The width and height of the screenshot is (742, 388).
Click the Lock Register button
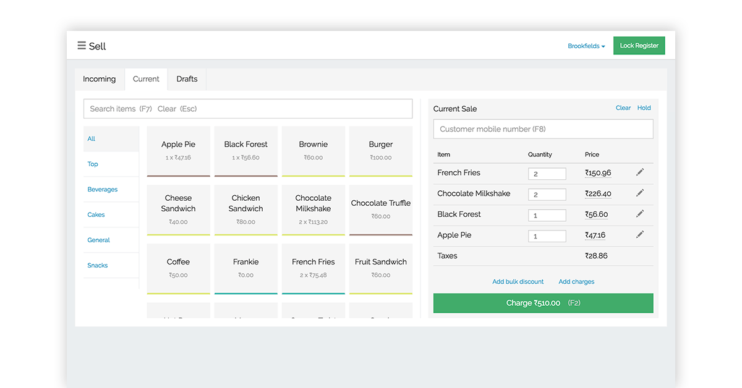point(639,46)
